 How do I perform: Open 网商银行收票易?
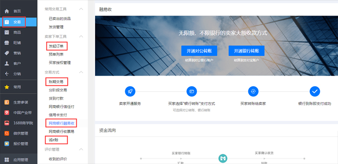(x=61, y=132)
